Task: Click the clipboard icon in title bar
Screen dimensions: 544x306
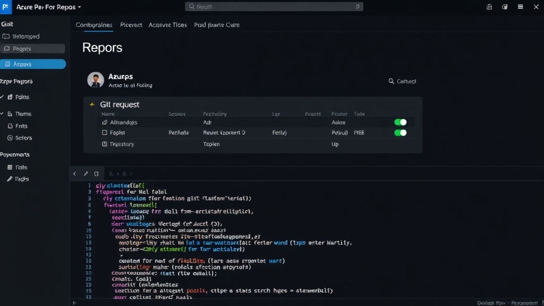Action: [505, 7]
